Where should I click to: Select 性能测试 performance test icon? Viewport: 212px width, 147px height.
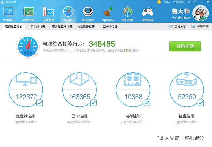[x=68, y=12]
